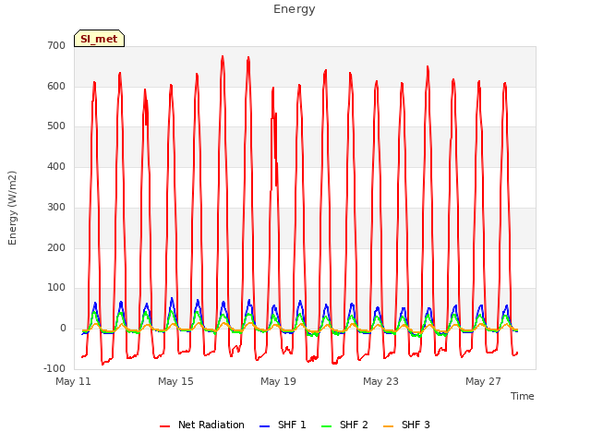Click the 300 y-axis tick label
591x443 pixels.
pyautogui.click(x=56, y=207)
